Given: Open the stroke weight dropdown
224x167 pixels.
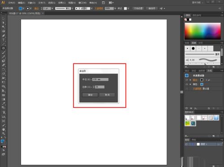Looking at the screenshot, I should click(x=52, y=9).
